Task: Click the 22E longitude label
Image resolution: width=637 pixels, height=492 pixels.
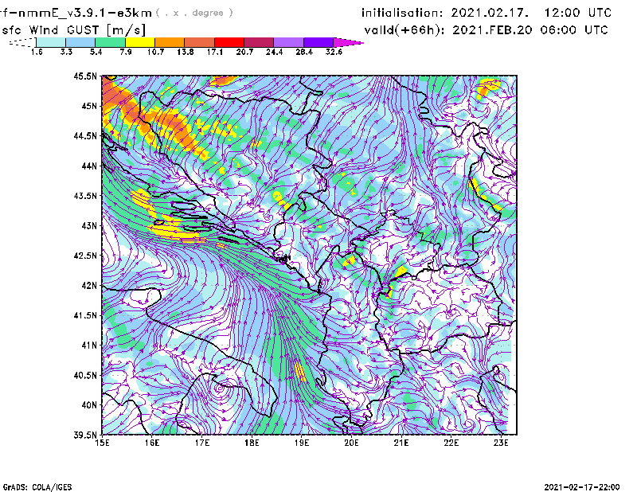Action: [451, 443]
